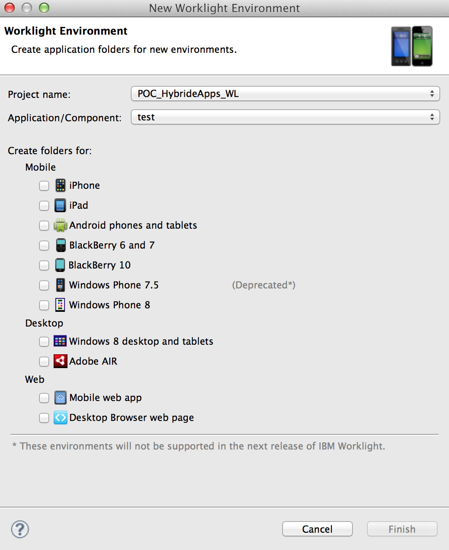Screen dimensions: 449x550
Task: Click the Windows Phone 8 icon
Action: pyautogui.click(x=60, y=305)
